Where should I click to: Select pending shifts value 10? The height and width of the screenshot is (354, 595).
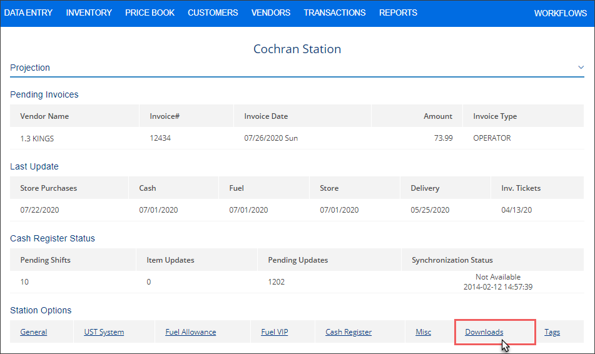click(24, 282)
